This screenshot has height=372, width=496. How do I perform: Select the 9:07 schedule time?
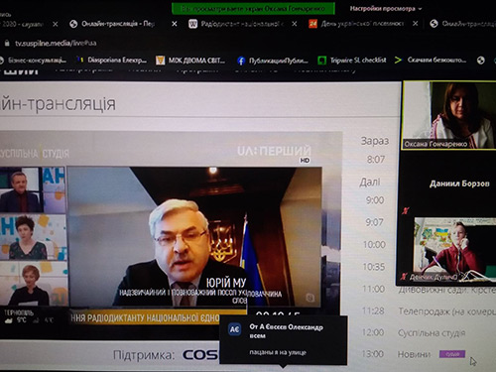pos(375,222)
